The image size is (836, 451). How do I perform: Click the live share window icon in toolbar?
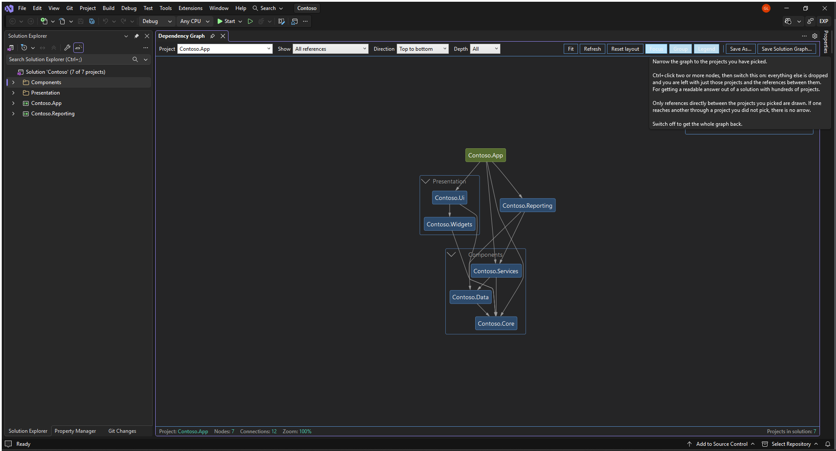click(x=294, y=21)
